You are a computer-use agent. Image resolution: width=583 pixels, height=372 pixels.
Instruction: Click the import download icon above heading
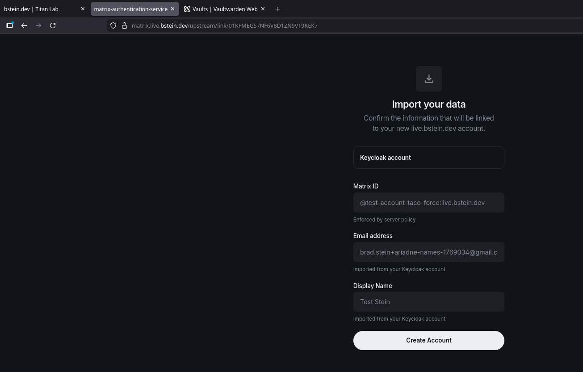pyautogui.click(x=428, y=79)
